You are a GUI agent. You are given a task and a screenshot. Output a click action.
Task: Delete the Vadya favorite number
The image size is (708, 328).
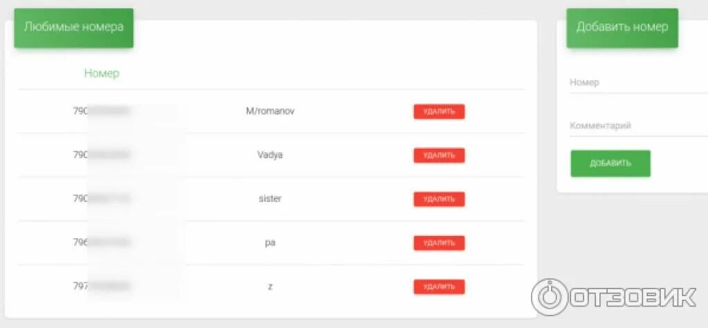coord(439,156)
